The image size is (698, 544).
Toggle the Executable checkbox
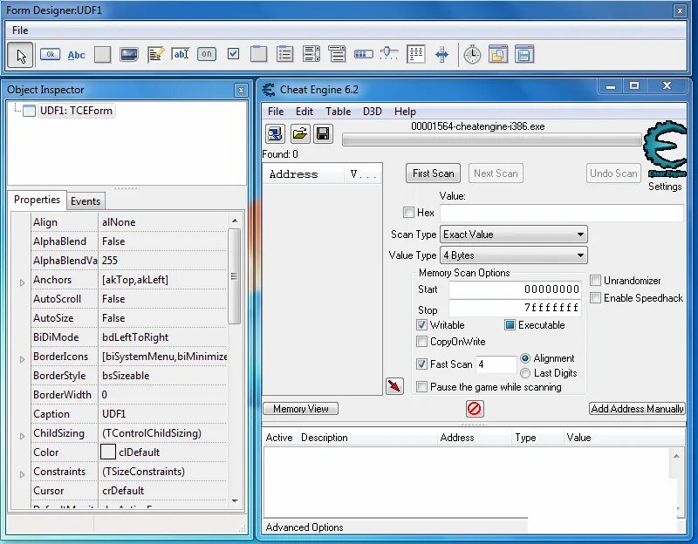[510, 325]
